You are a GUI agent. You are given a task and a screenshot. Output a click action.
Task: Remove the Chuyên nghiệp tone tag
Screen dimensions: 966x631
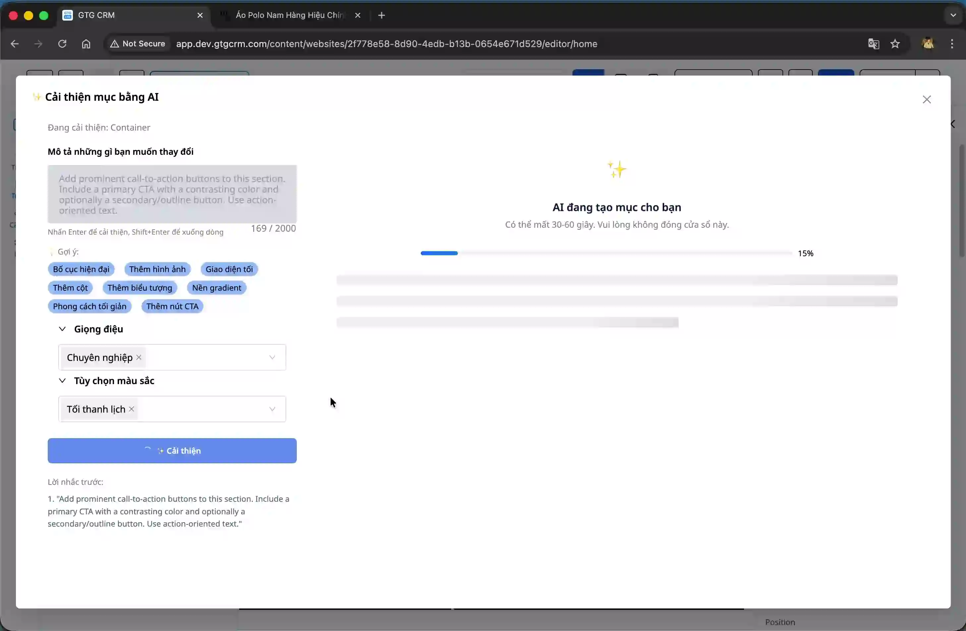pos(139,357)
